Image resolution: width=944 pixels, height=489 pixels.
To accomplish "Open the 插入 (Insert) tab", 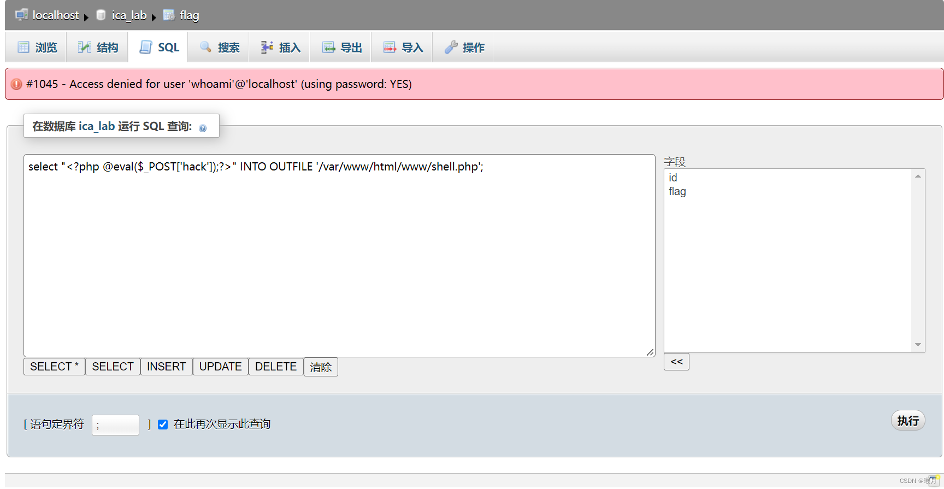I will [280, 48].
